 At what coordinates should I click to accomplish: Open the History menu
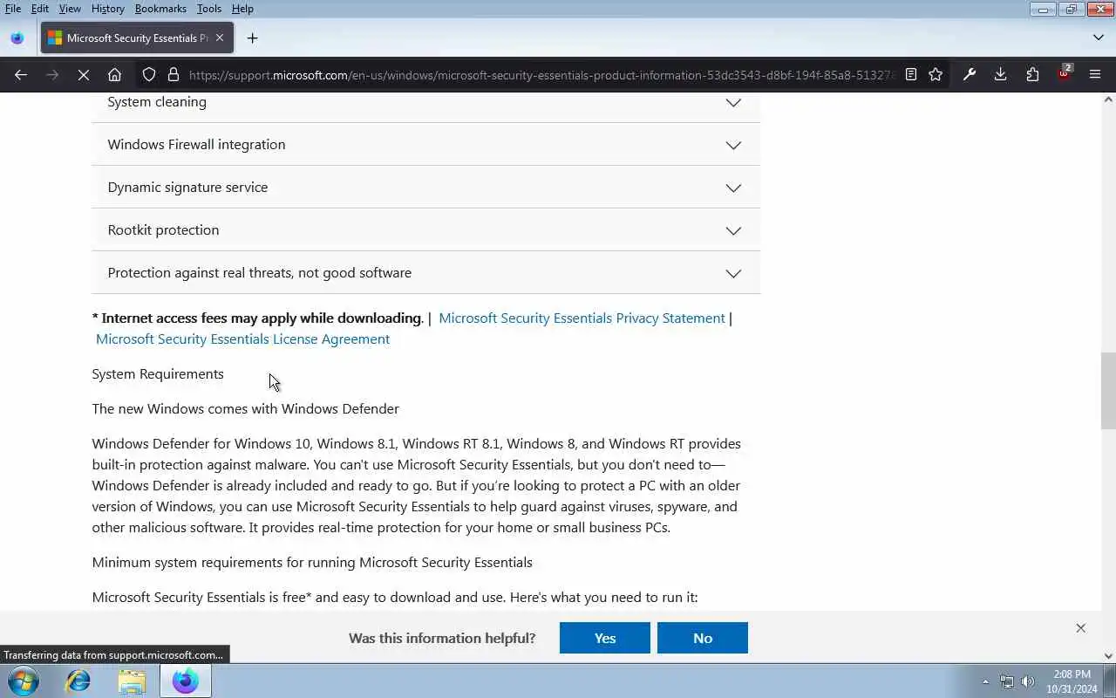point(108,9)
